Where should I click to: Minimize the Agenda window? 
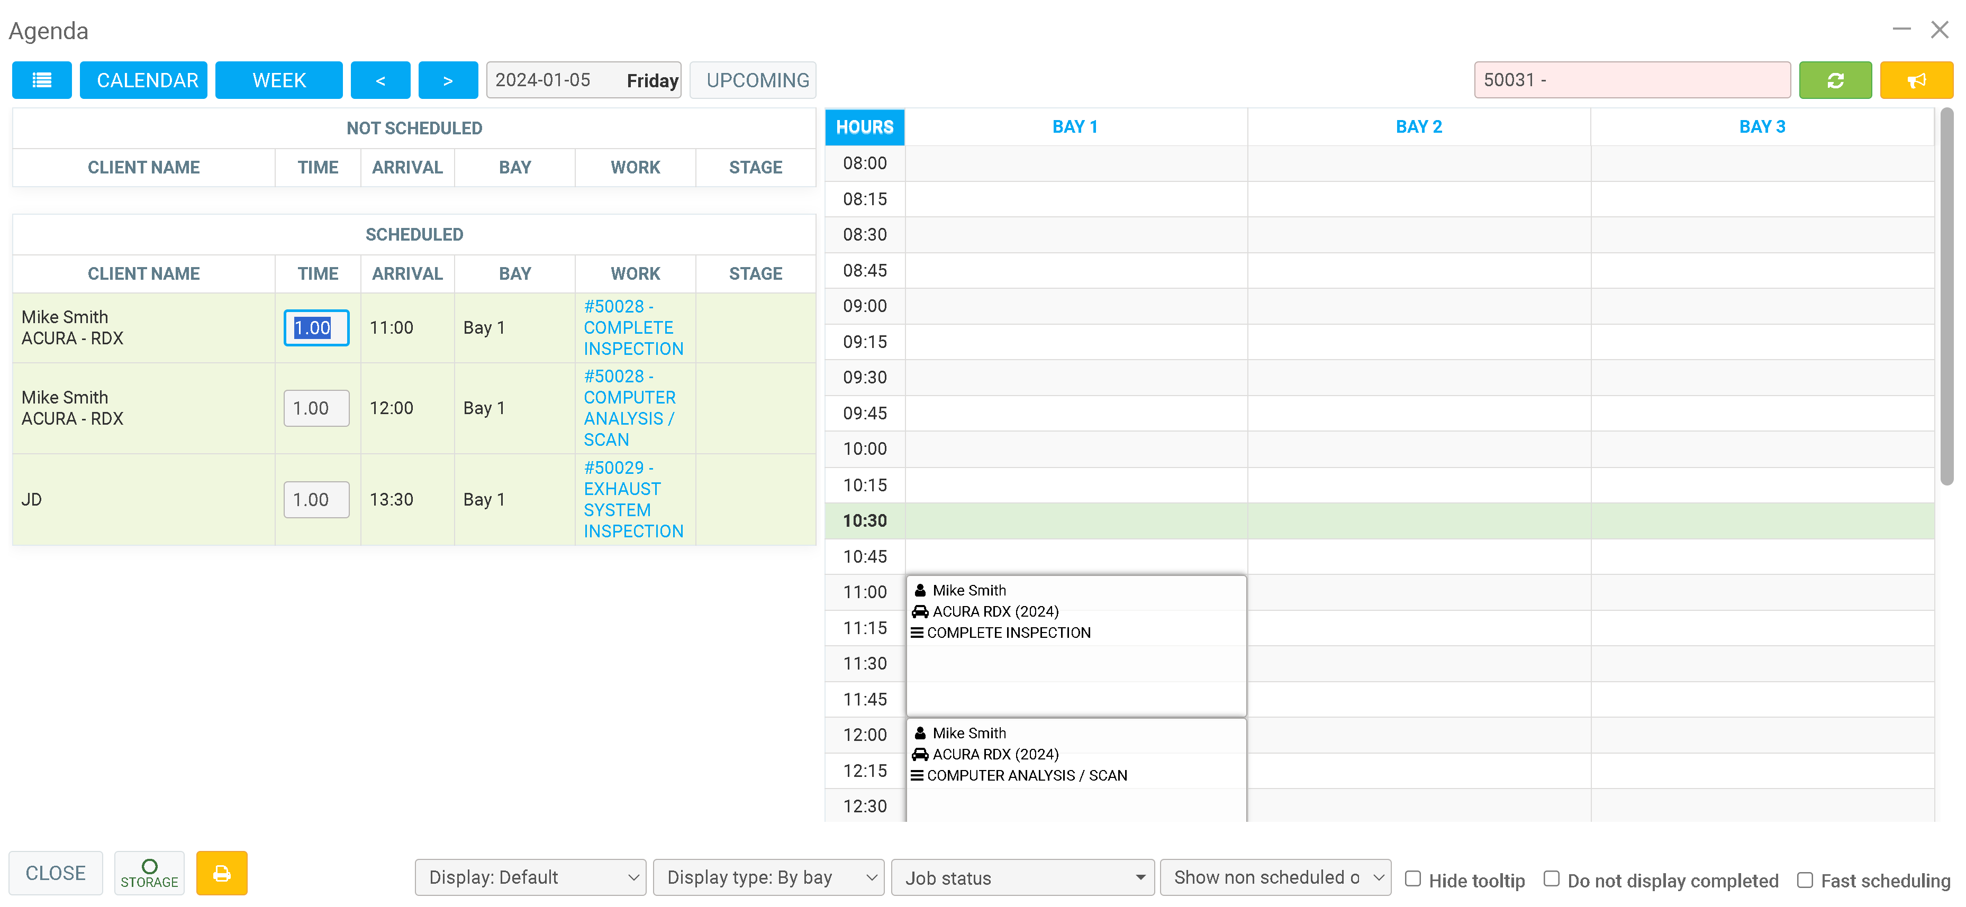[1901, 30]
